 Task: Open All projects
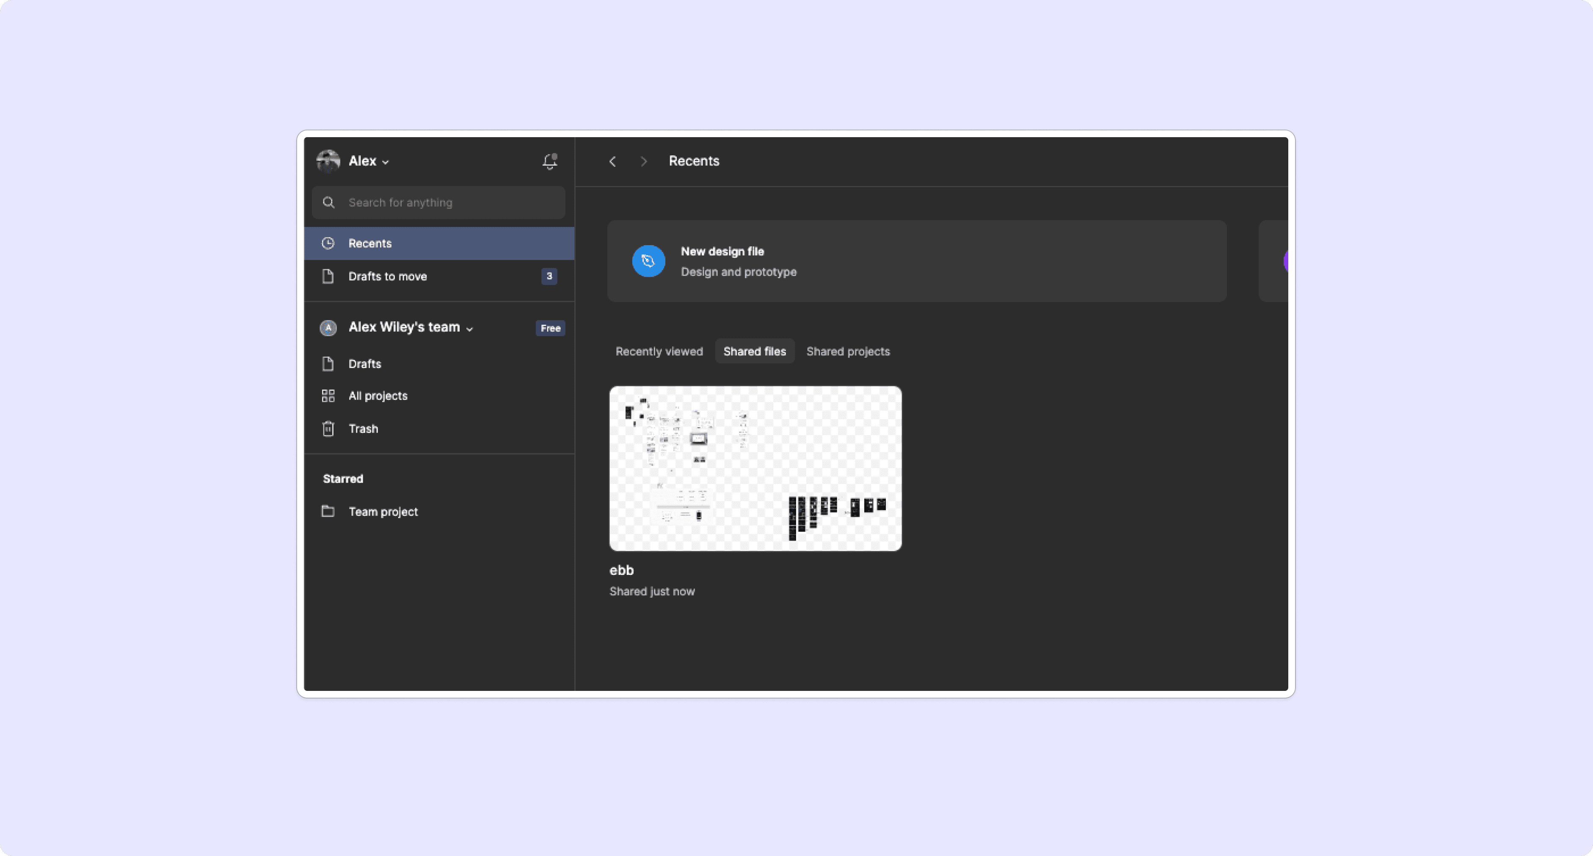click(x=439, y=396)
